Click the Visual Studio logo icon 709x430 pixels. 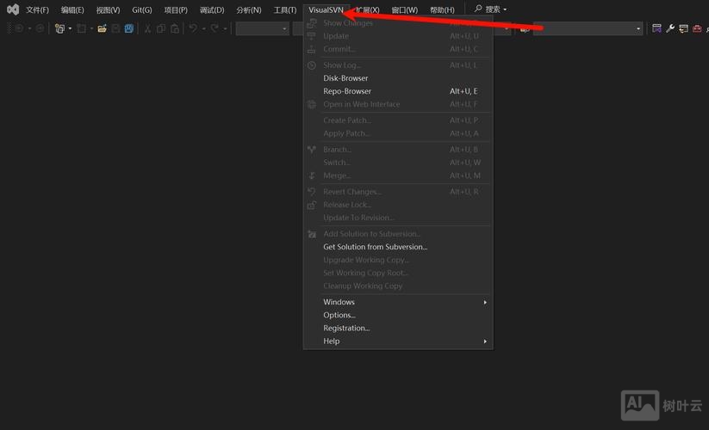[x=12, y=9]
